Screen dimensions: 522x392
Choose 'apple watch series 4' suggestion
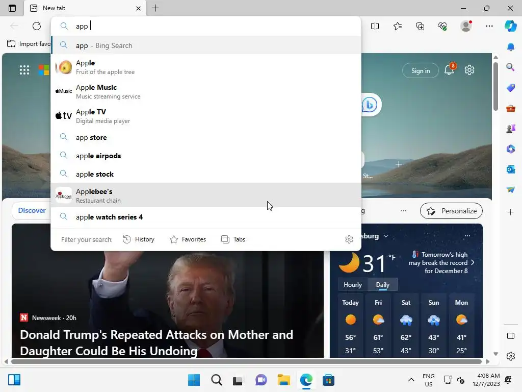click(x=206, y=217)
